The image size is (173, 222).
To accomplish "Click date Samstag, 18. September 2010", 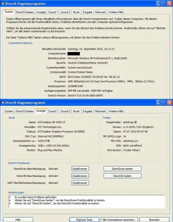I will point(91,49).
